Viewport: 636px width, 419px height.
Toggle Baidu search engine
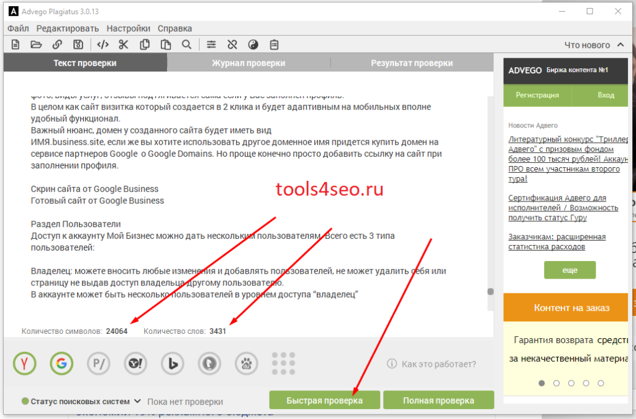coord(246,364)
